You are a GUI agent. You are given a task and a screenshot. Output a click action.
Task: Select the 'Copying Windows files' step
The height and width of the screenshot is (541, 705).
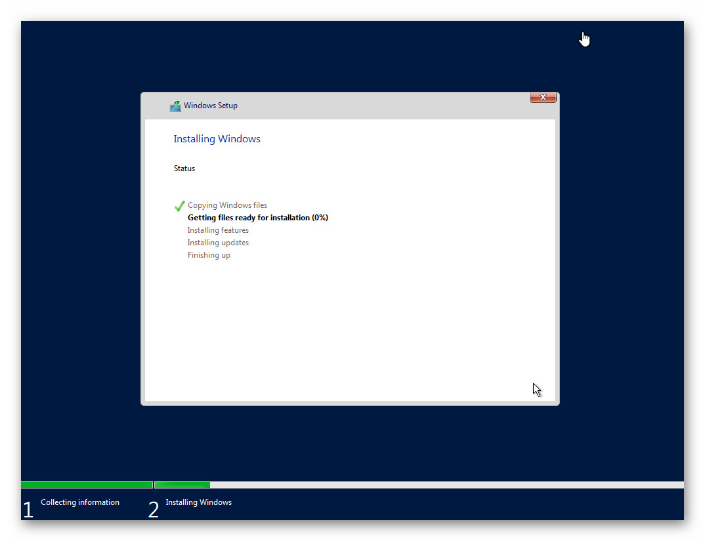pyautogui.click(x=227, y=205)
